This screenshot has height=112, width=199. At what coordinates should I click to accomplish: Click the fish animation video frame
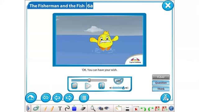coord(99,40)
